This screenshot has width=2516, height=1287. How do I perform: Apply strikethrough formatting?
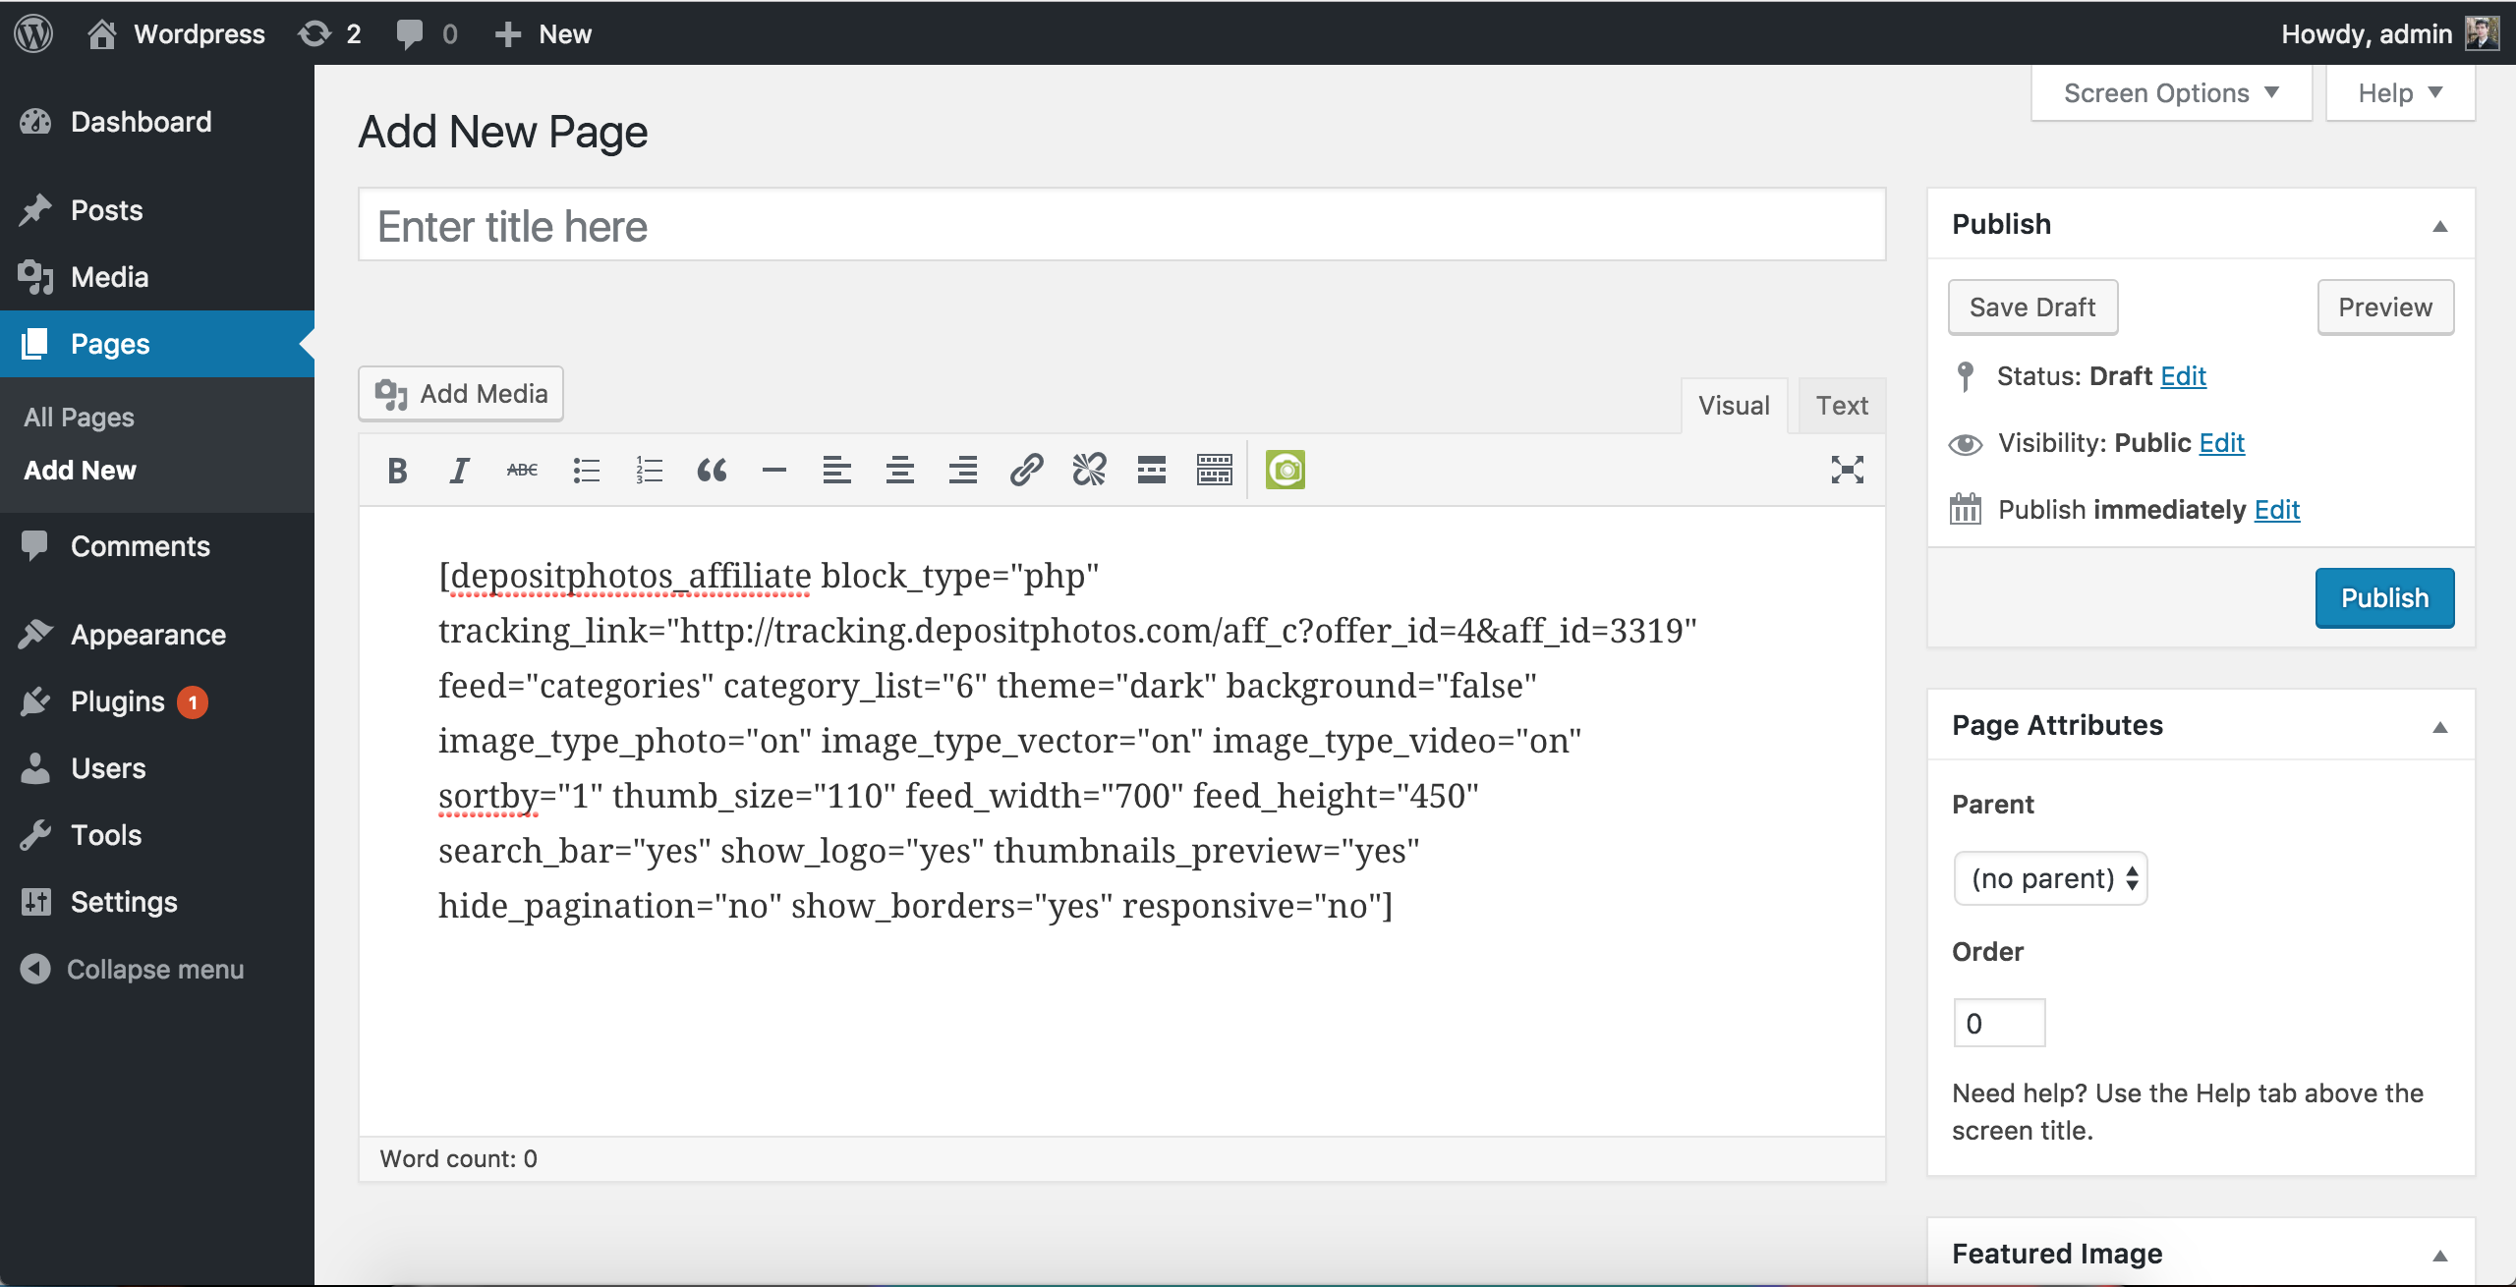tap(522, 471)
